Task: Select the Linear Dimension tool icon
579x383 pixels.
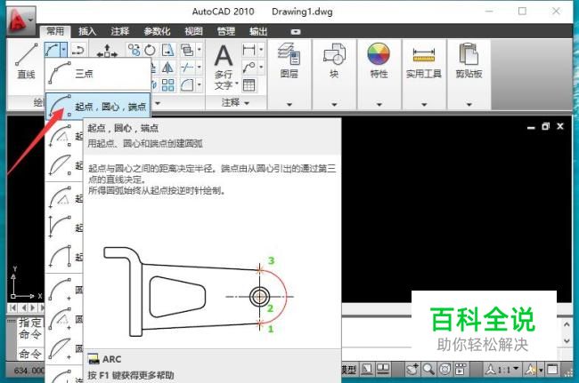Action: [x=249, y=50]
